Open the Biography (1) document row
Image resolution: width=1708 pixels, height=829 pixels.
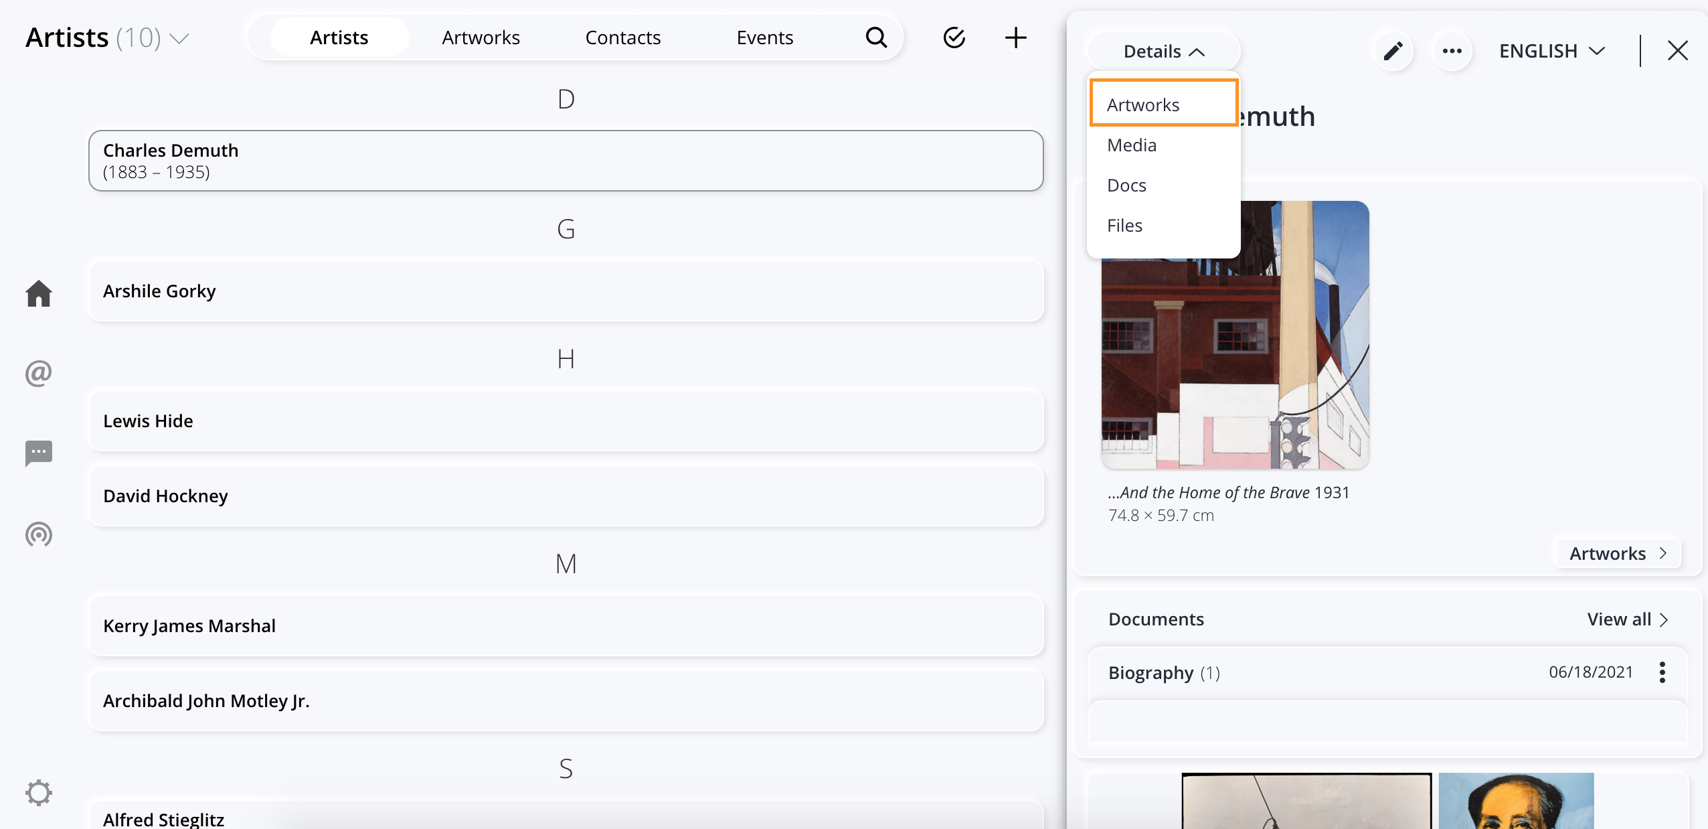(1388, 672)
